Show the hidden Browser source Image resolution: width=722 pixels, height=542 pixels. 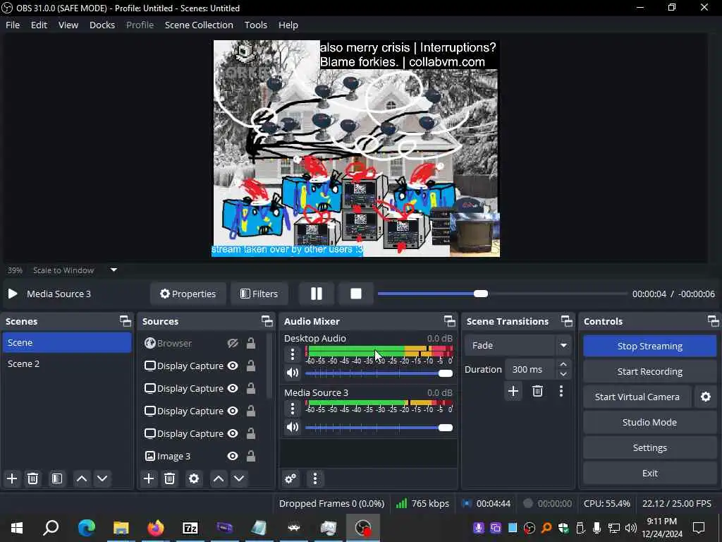tap(233, 343)
